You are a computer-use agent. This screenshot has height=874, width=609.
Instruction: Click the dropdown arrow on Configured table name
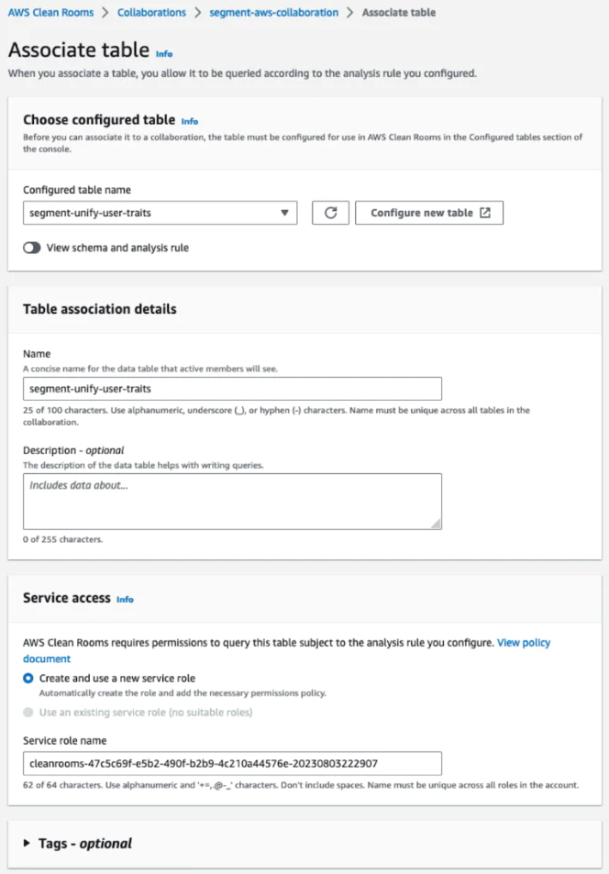(285, 212)
